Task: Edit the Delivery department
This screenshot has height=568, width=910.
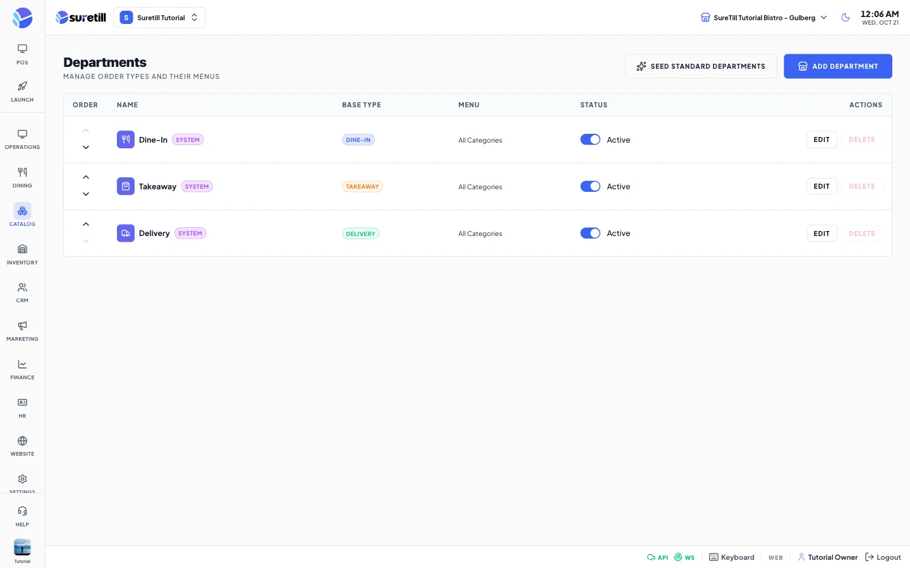Action: click(x=822, y=234)
